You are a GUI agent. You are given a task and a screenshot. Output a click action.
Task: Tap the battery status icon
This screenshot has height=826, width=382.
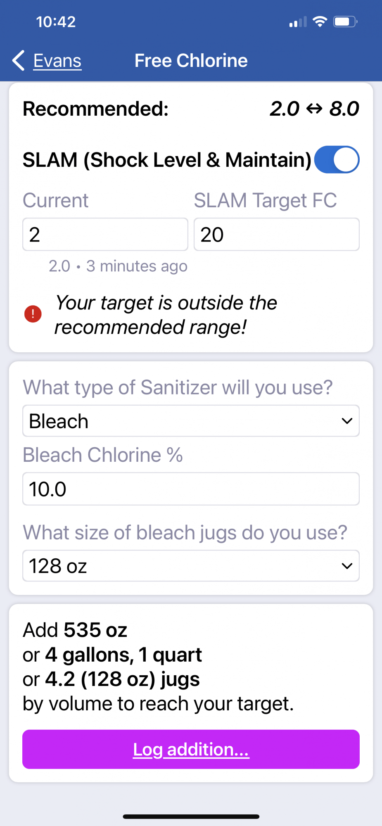coord(345,21)
